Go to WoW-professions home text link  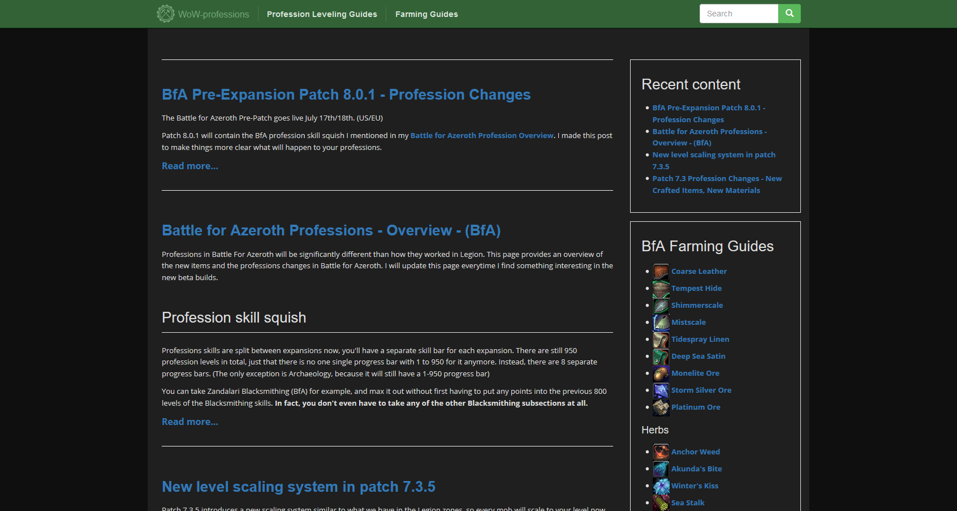click(x=214, y=14)
